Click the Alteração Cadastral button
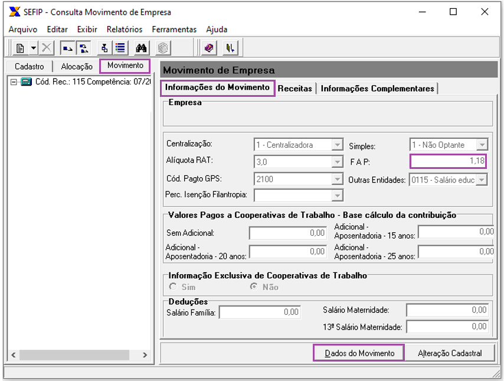 (450, 353)
